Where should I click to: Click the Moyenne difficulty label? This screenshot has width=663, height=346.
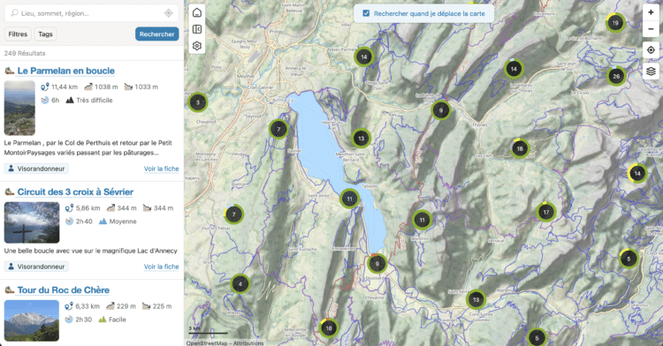(x=123, y=222)
